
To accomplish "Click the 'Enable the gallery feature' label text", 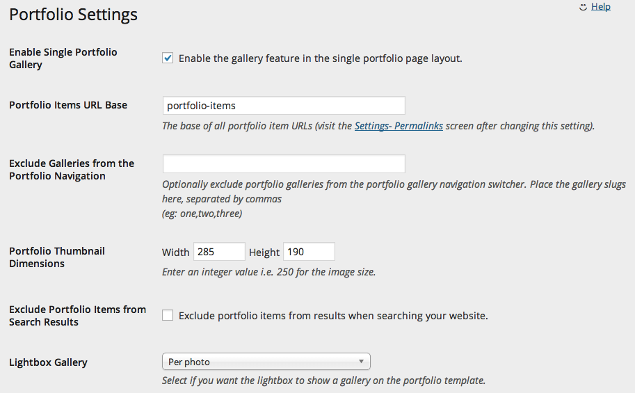I will (321, 58).
